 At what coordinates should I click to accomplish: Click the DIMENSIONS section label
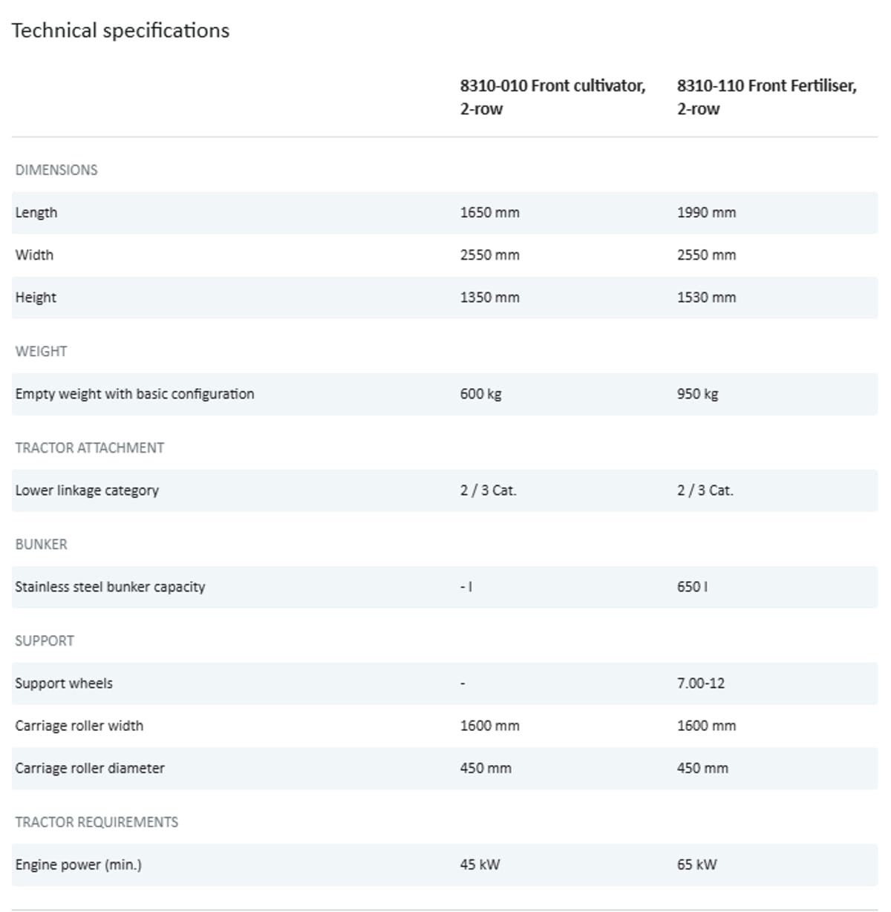(56, 170)
